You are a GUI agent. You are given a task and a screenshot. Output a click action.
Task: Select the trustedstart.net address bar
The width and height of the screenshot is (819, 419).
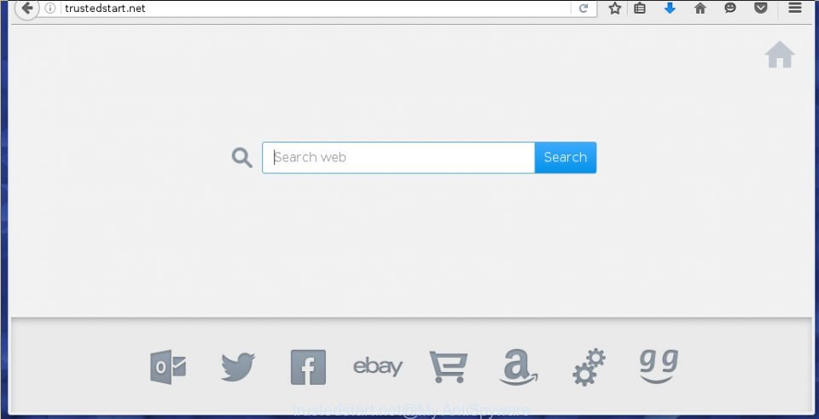(x=313, y=9)
